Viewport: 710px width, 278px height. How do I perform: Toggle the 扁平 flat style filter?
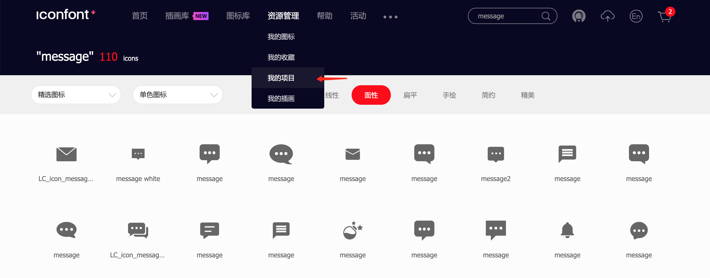coord(410,95)
